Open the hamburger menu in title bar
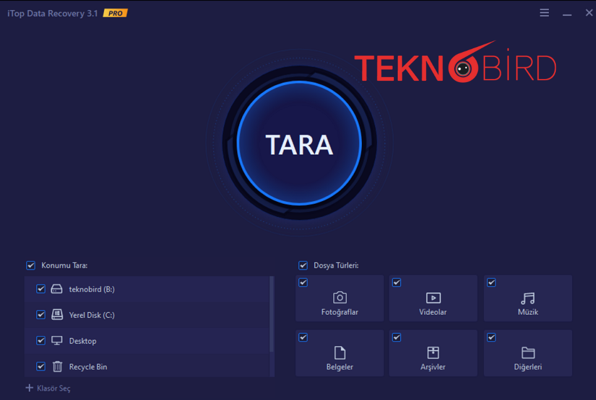This screenshot has width=596, height=400. click(545, 13)
